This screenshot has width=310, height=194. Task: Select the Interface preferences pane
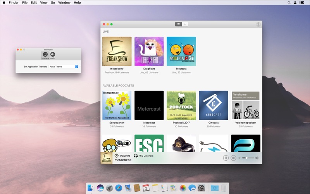45,55
